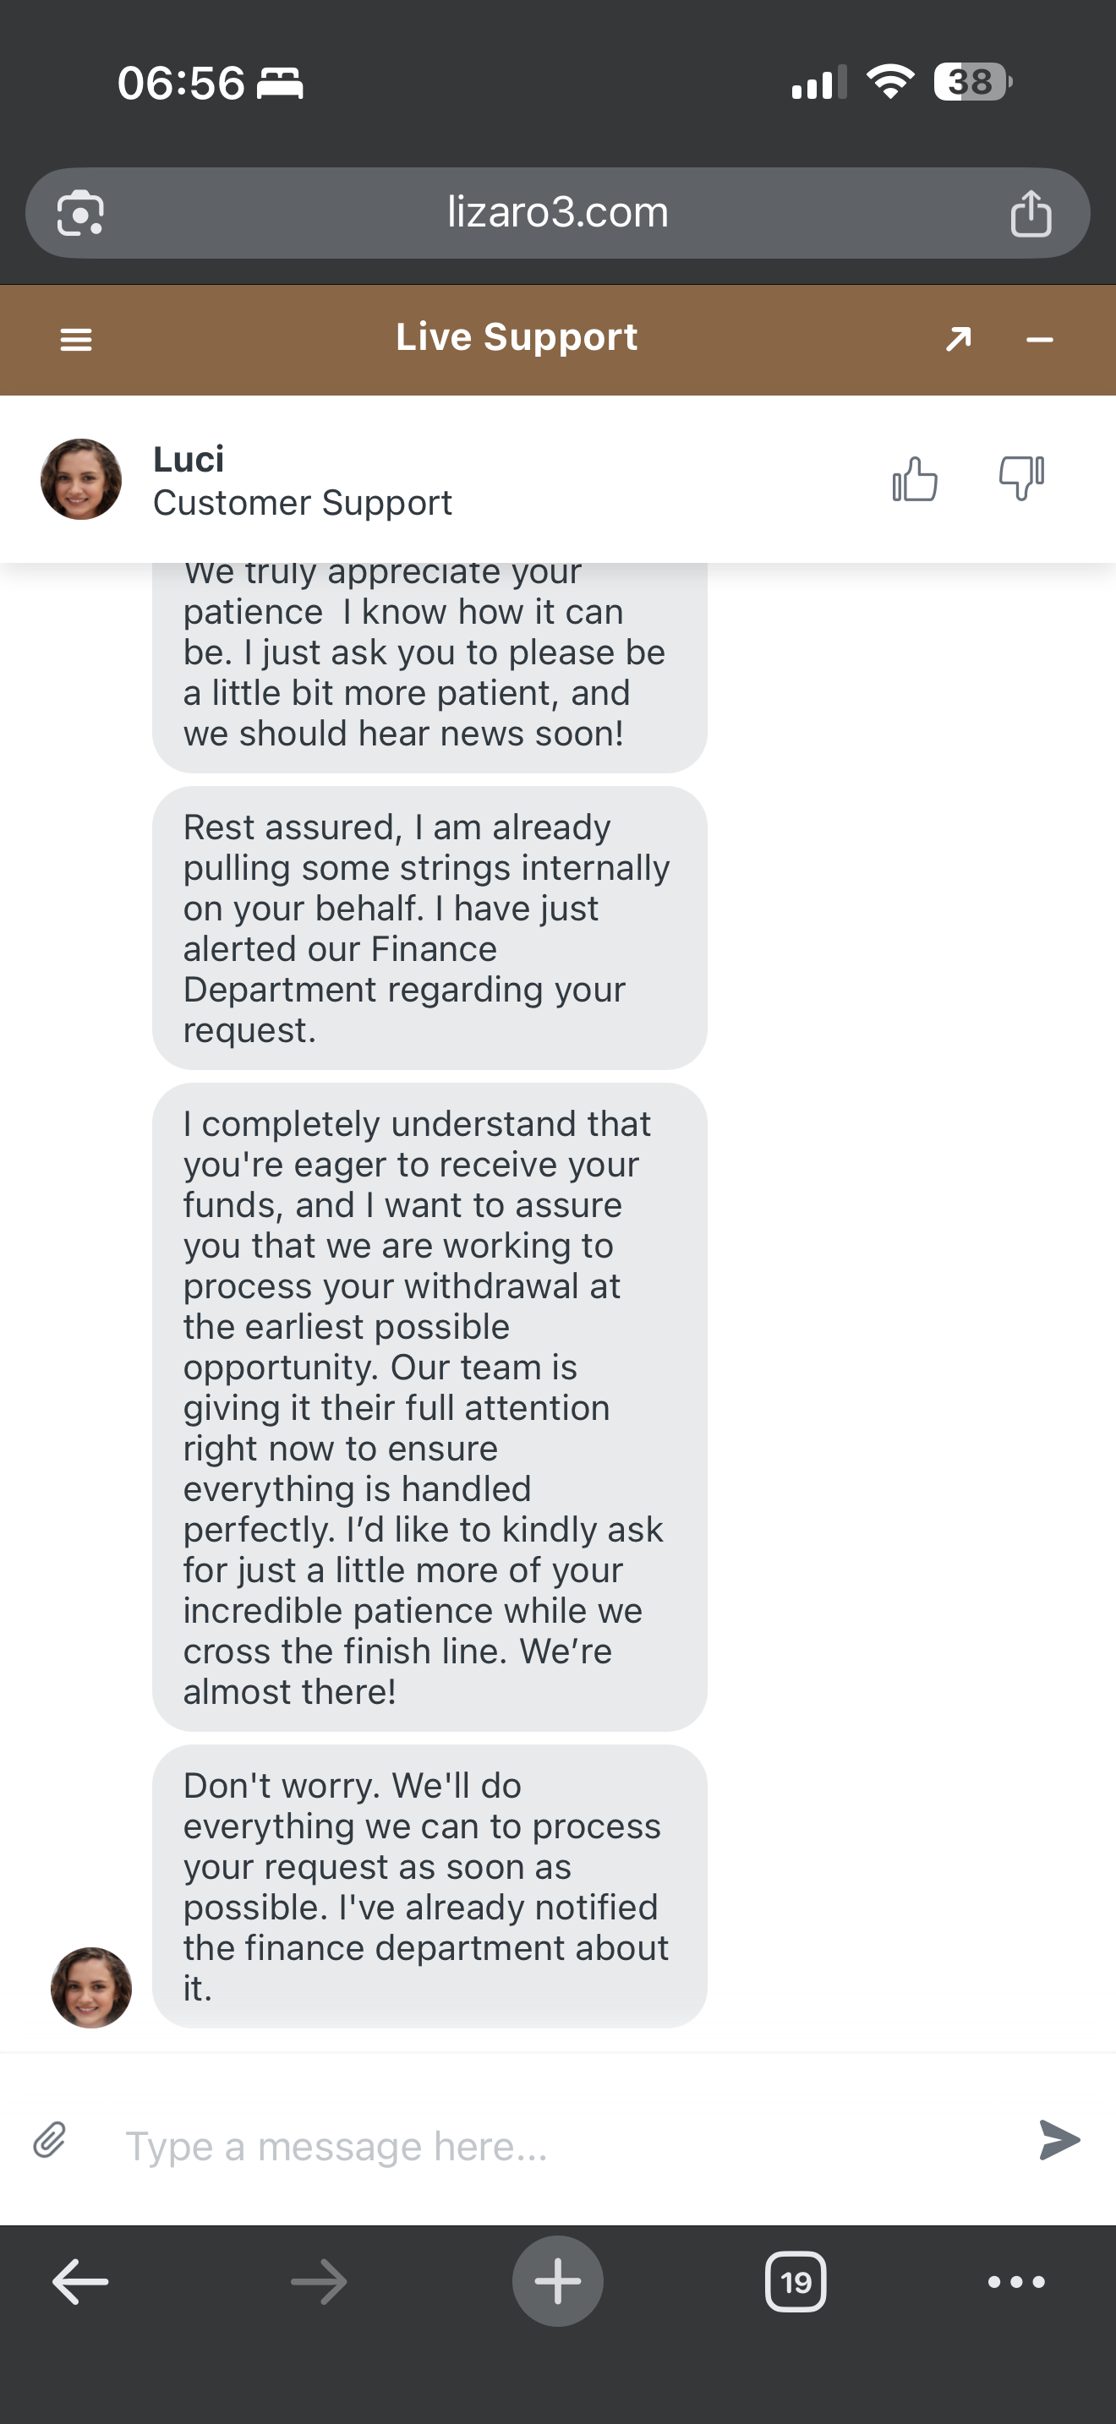
Task: Open the browser three-dot menu
Action: (x=1016, y=2281)
